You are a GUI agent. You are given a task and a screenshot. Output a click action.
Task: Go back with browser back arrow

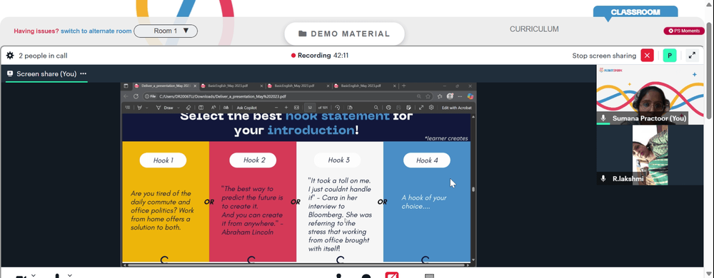pos(126,96)
